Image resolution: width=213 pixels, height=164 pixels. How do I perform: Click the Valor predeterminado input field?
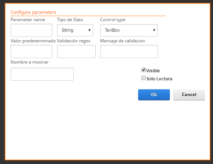point(31,52)
